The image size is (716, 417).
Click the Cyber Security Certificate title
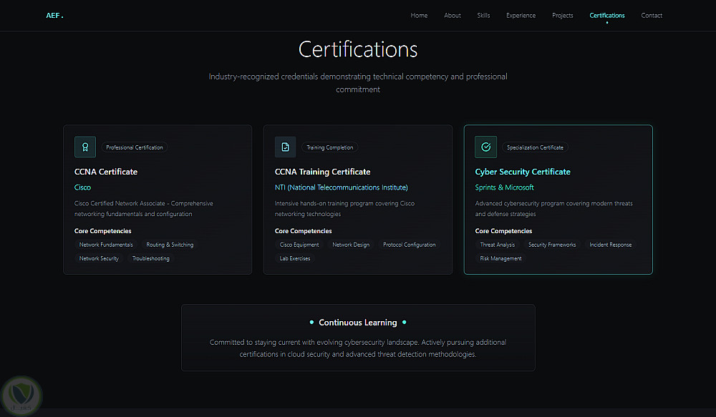click(x=523, y=172)
